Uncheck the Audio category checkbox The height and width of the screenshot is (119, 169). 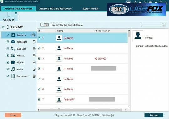click(x=8, y=69)
